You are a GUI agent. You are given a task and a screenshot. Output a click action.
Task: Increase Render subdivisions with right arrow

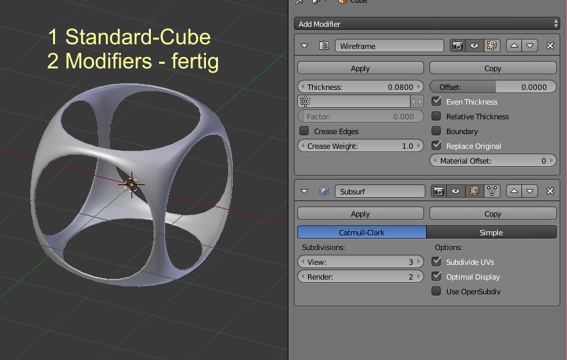point(419,276)
